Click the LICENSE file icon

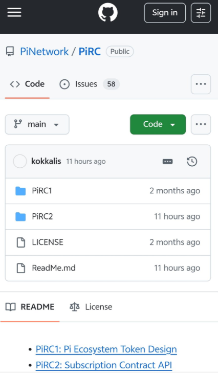pos(20,242)
